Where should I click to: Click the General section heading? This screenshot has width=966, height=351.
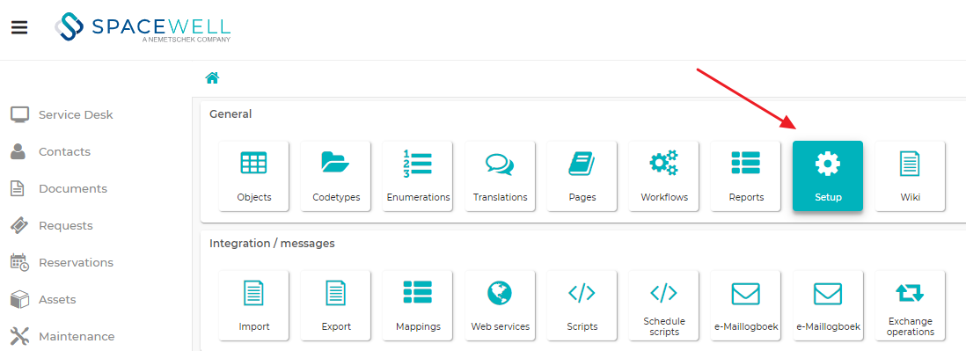click(231, 114)
